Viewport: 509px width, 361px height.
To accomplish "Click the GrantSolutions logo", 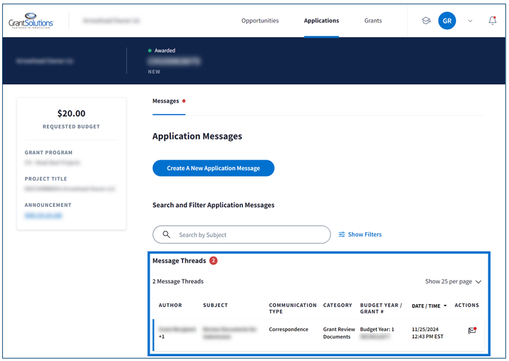I will [x=31, y=21].
